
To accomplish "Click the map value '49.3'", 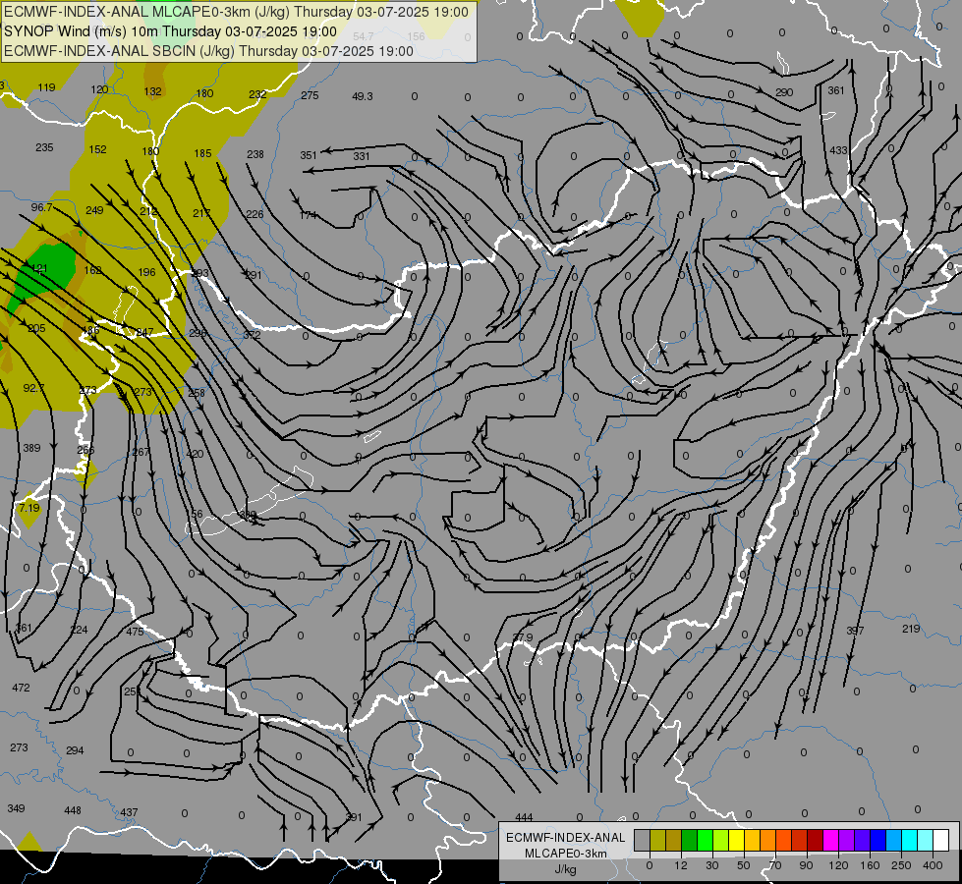I will tap(363, 96).
